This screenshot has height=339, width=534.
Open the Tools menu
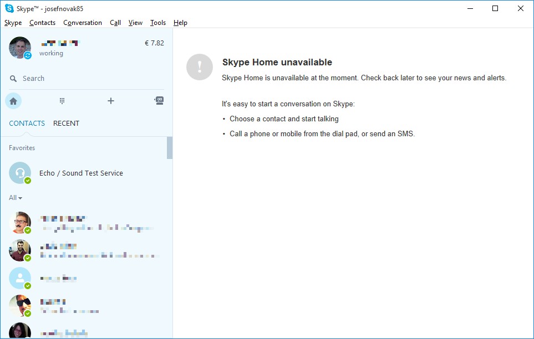point(158,23)
